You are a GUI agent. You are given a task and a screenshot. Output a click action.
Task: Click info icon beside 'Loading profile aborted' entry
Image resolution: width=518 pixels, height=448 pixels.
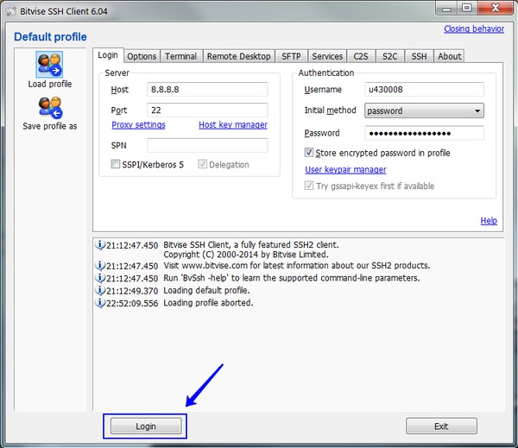coord(100,302)
